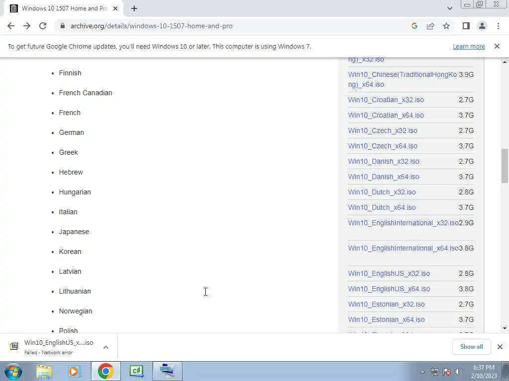This screenshot has width=509, height=381.
Task: Download Win10_Estonian_x64.iso
Action: click(x=386, y=319)
